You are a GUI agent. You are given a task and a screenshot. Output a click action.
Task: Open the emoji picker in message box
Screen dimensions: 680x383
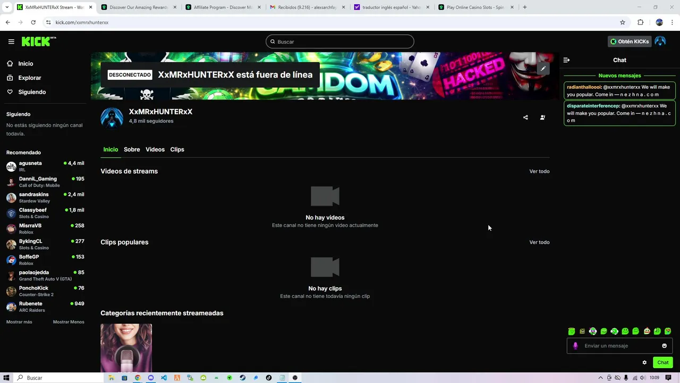664,346
